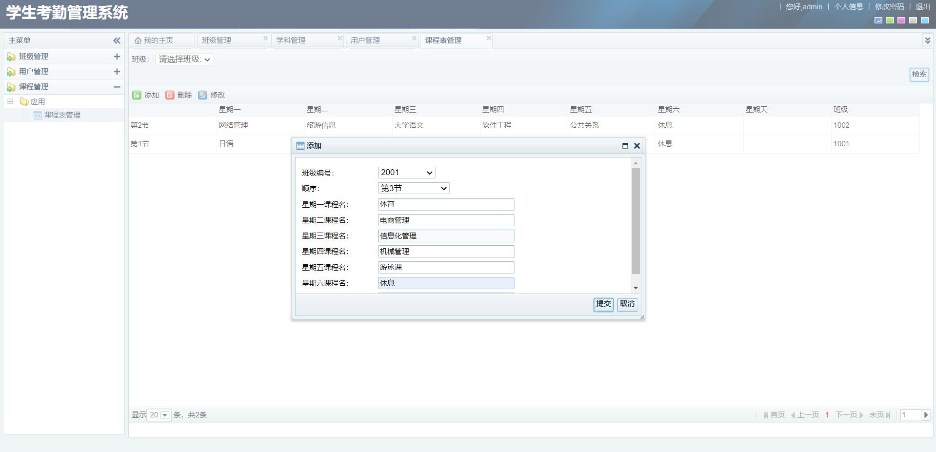Click the page number input field
Viewport: 936px width, 452px height.
[910, 415]
